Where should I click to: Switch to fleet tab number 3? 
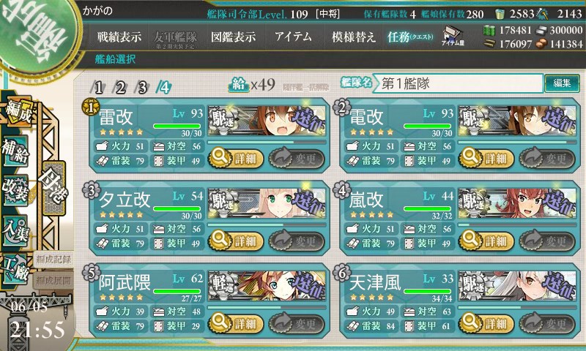pos(141,88)
